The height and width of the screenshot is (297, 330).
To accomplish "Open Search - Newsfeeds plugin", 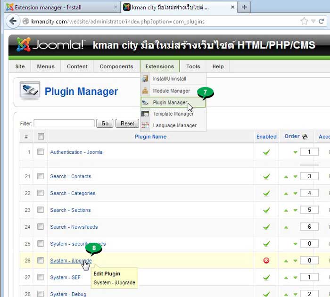I will [x=74, y=227].
